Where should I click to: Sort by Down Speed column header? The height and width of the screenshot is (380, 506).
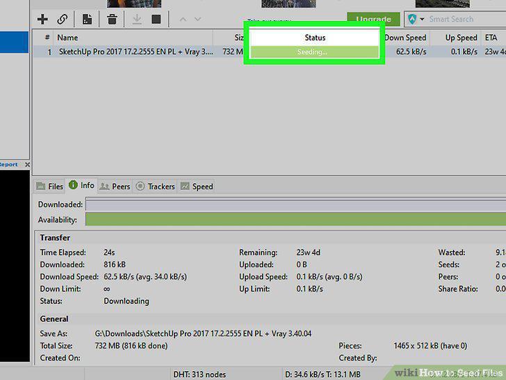pyautogui.click(x=405, y=38)
